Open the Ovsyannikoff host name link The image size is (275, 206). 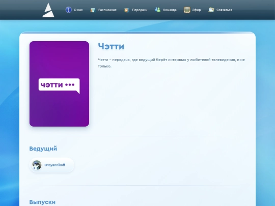54,165
